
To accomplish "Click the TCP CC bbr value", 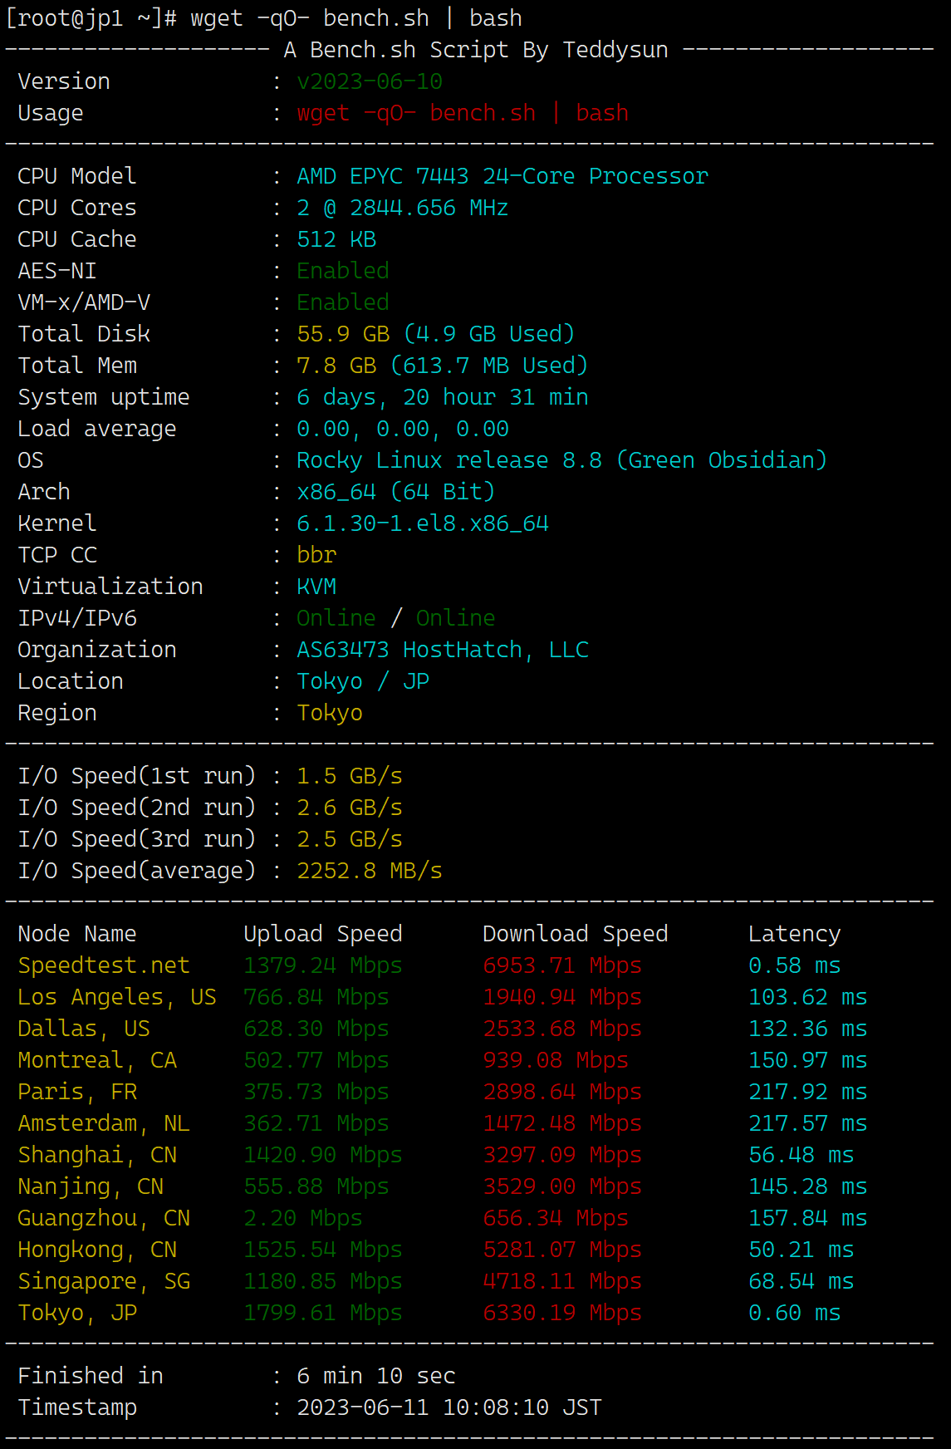I will (316, 555).
